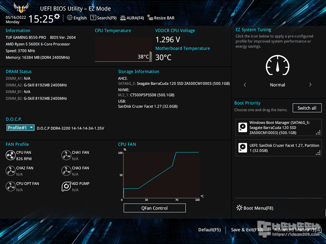The image size is (326, 244).
Task: Click the 38°C CPU temperature value
Action: tap(143, 57)
